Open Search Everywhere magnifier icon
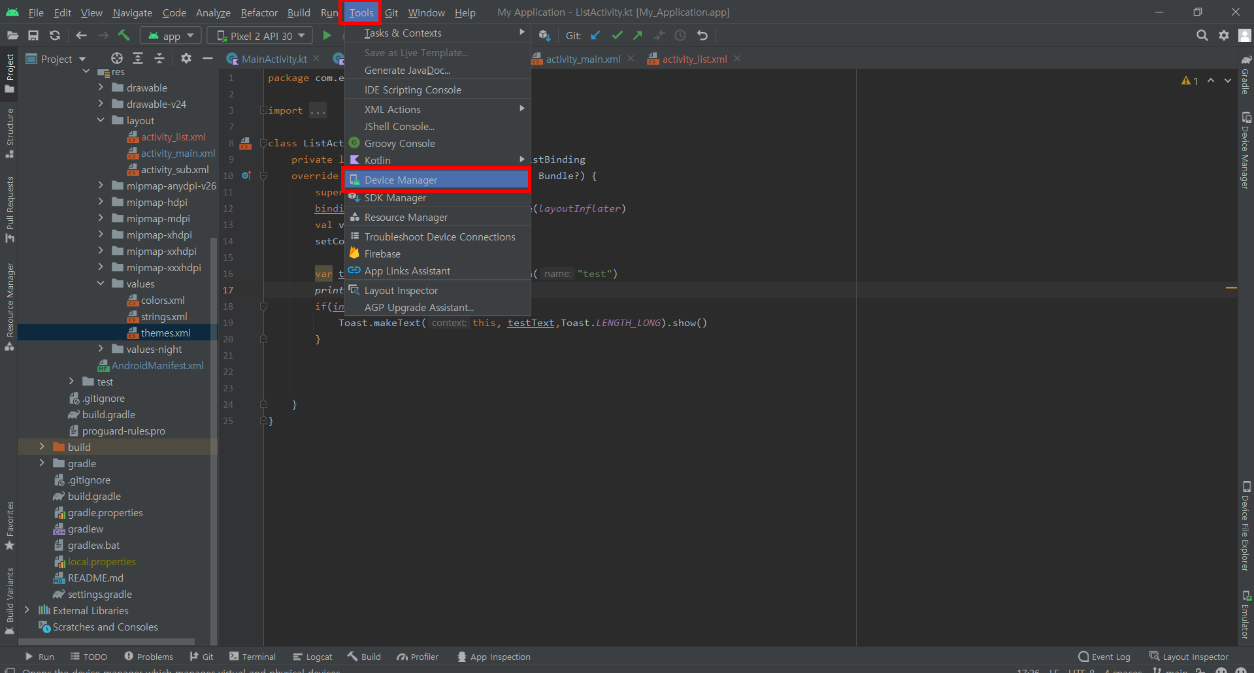1254x673 pixels. (x=1202, y=35)
